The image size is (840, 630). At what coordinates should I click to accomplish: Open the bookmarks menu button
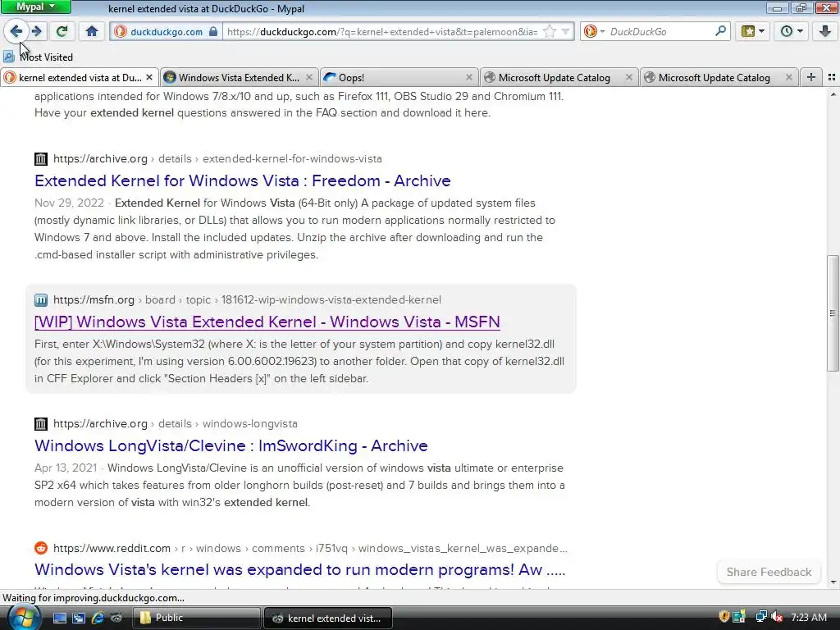753,31
